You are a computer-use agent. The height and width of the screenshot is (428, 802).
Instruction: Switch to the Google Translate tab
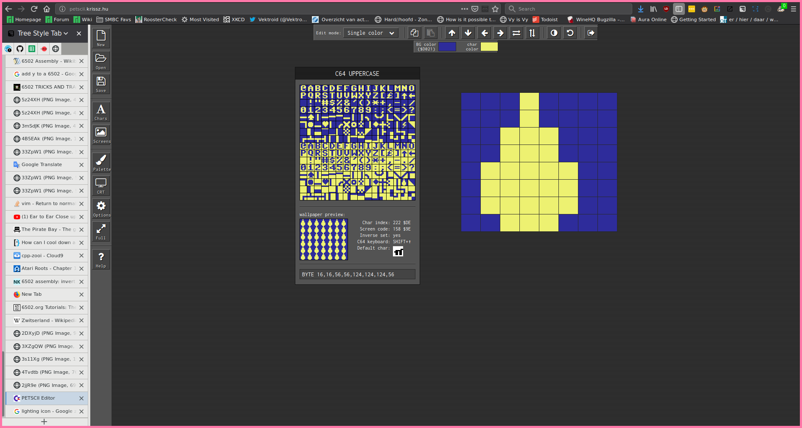click(x=42, y=165)
